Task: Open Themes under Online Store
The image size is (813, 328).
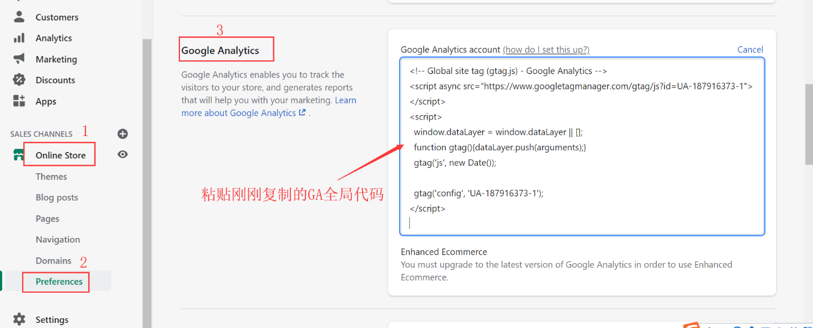Action: pos(51,177)
